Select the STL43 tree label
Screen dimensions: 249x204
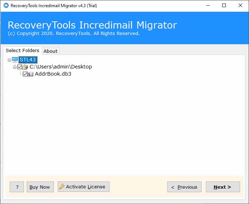[x=28, y=60]
